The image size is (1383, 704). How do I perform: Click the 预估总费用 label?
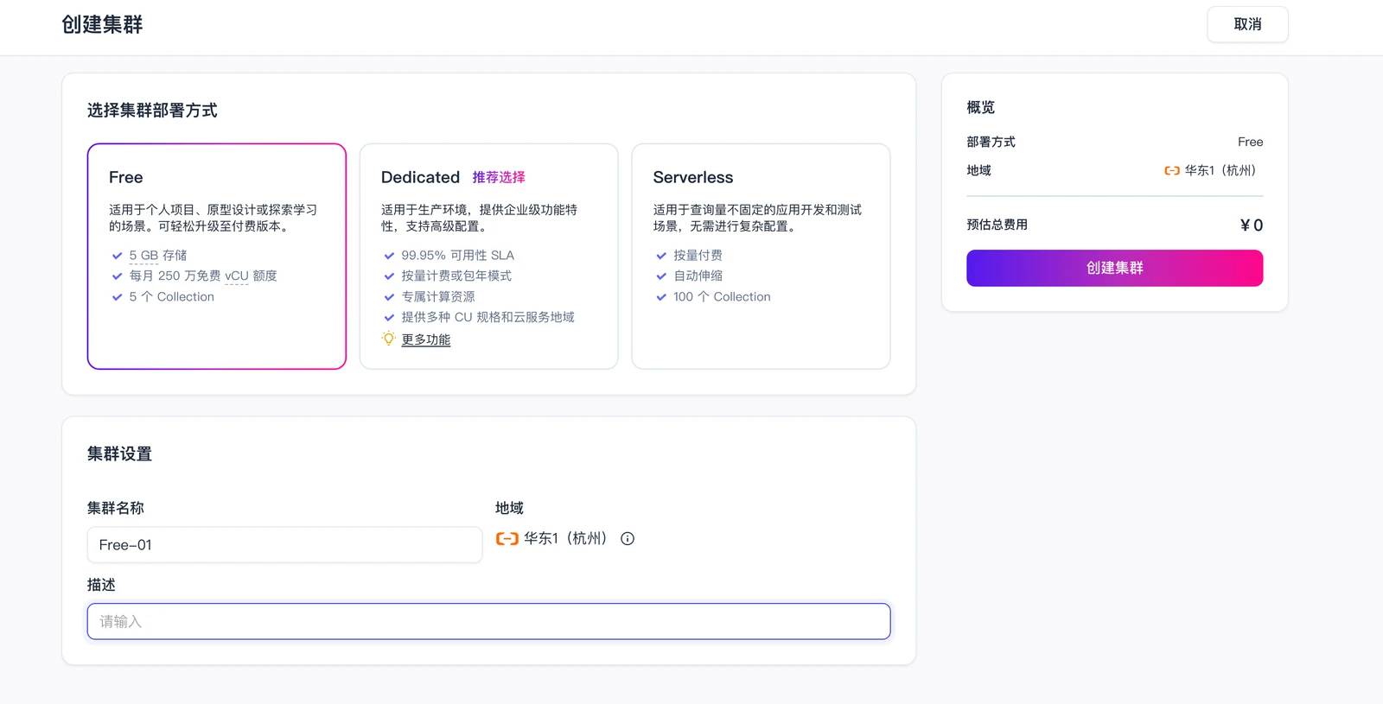[997, 225]
